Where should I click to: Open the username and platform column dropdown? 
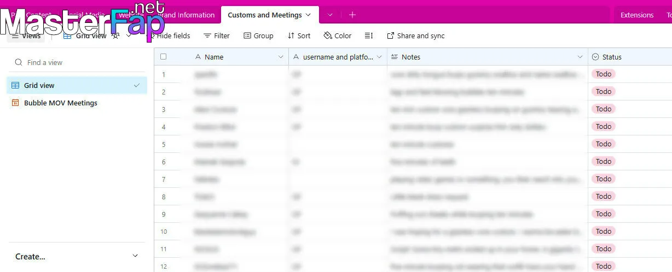tap(379, 57)
